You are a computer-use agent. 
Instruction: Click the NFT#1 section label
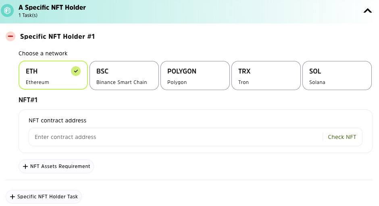tap(28, 100)
